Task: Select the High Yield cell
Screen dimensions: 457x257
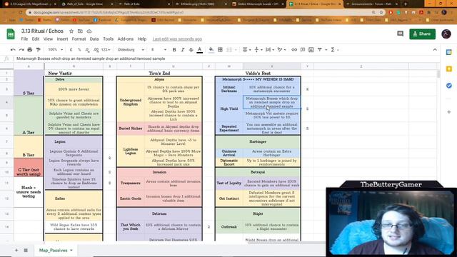Action: pyautogui.click(x=229, y=109)
